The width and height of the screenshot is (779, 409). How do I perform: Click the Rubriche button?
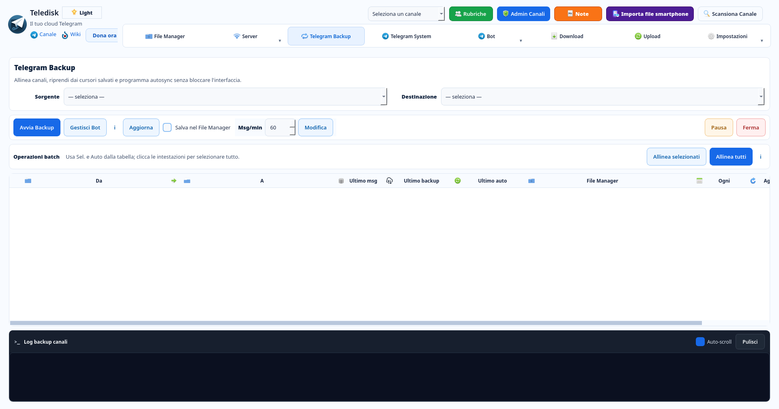point(471,14)
